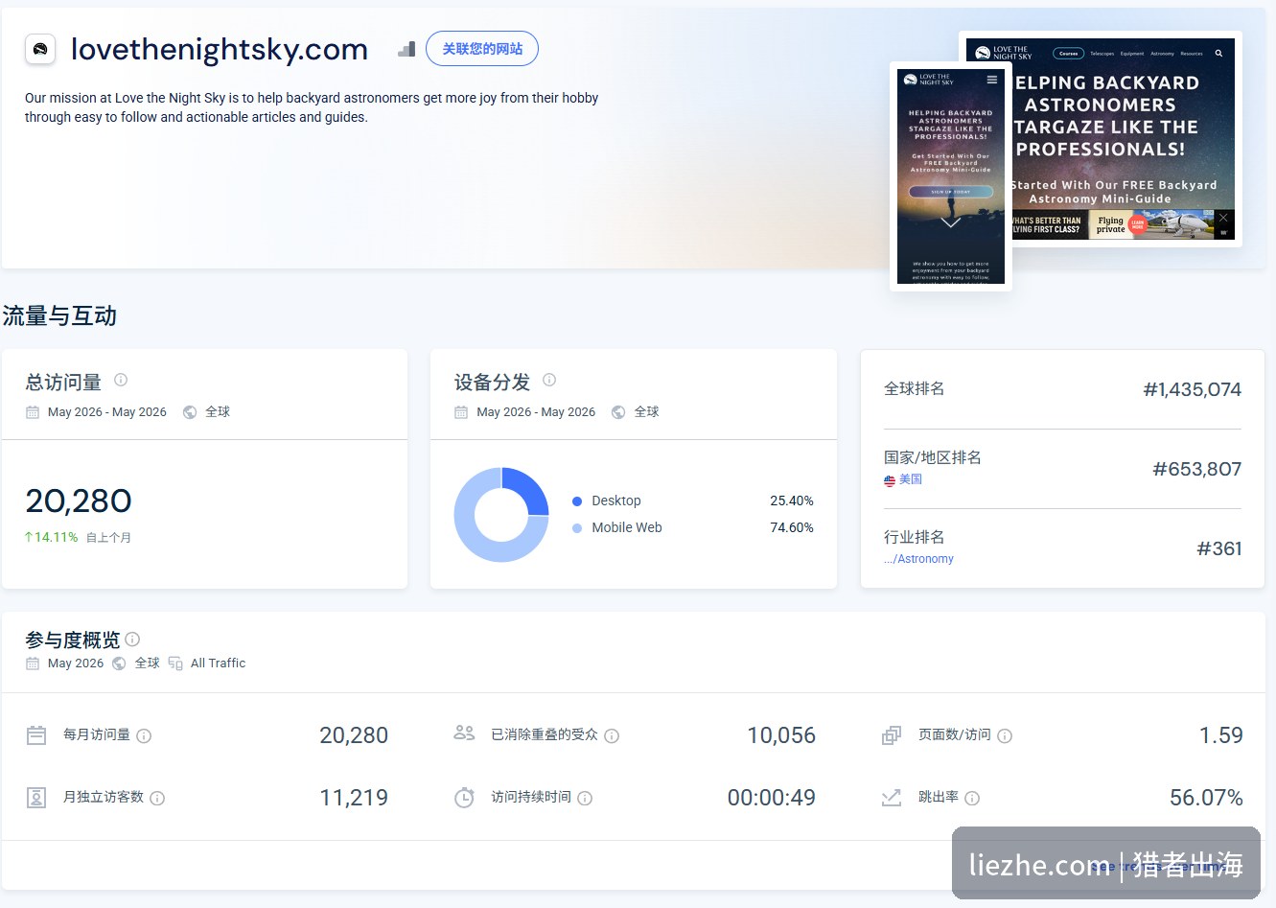Click the total visits value 20,280 in 总访问量
1276x908 pixels.
point(79,501)
